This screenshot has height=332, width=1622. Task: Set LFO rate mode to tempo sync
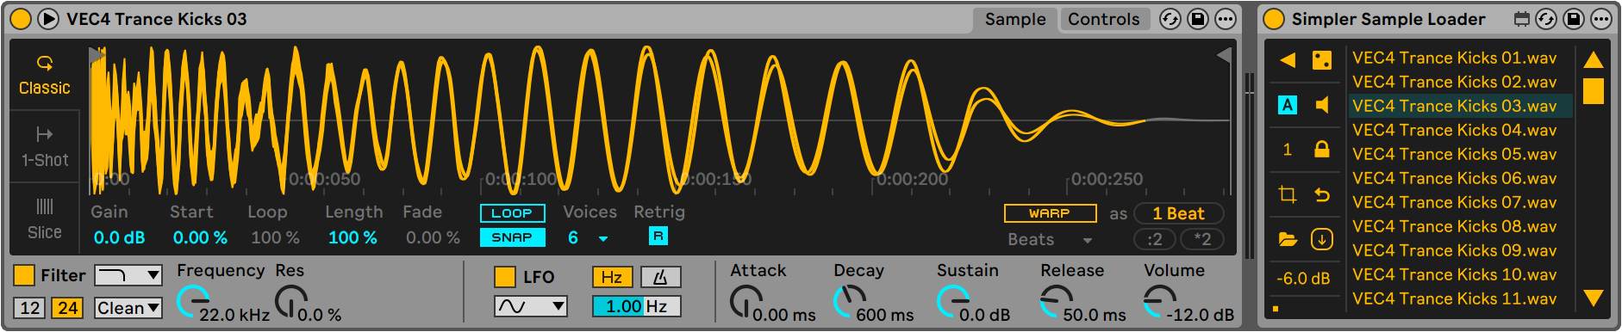pos(660,277)
